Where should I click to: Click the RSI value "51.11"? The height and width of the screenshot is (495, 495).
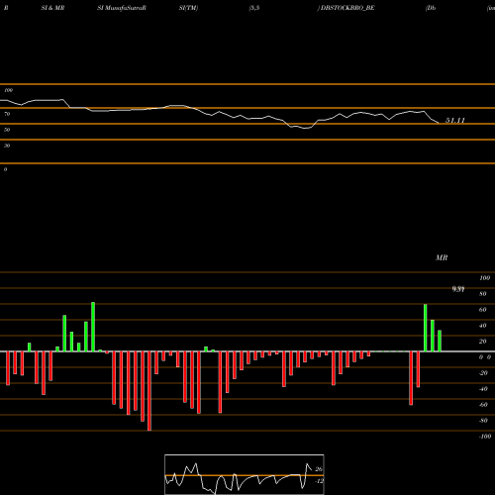click(x=455, y=121)
